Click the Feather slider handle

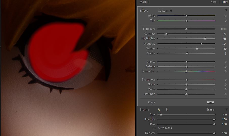point(214,119)
